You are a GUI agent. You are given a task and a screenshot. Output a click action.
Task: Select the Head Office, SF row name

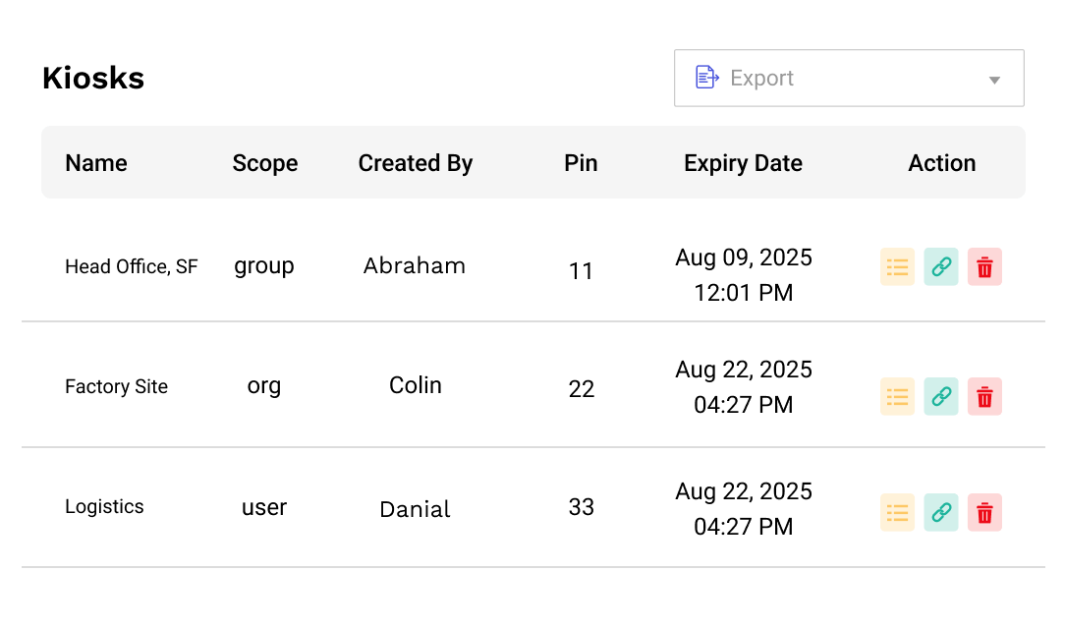coord(131,267)
